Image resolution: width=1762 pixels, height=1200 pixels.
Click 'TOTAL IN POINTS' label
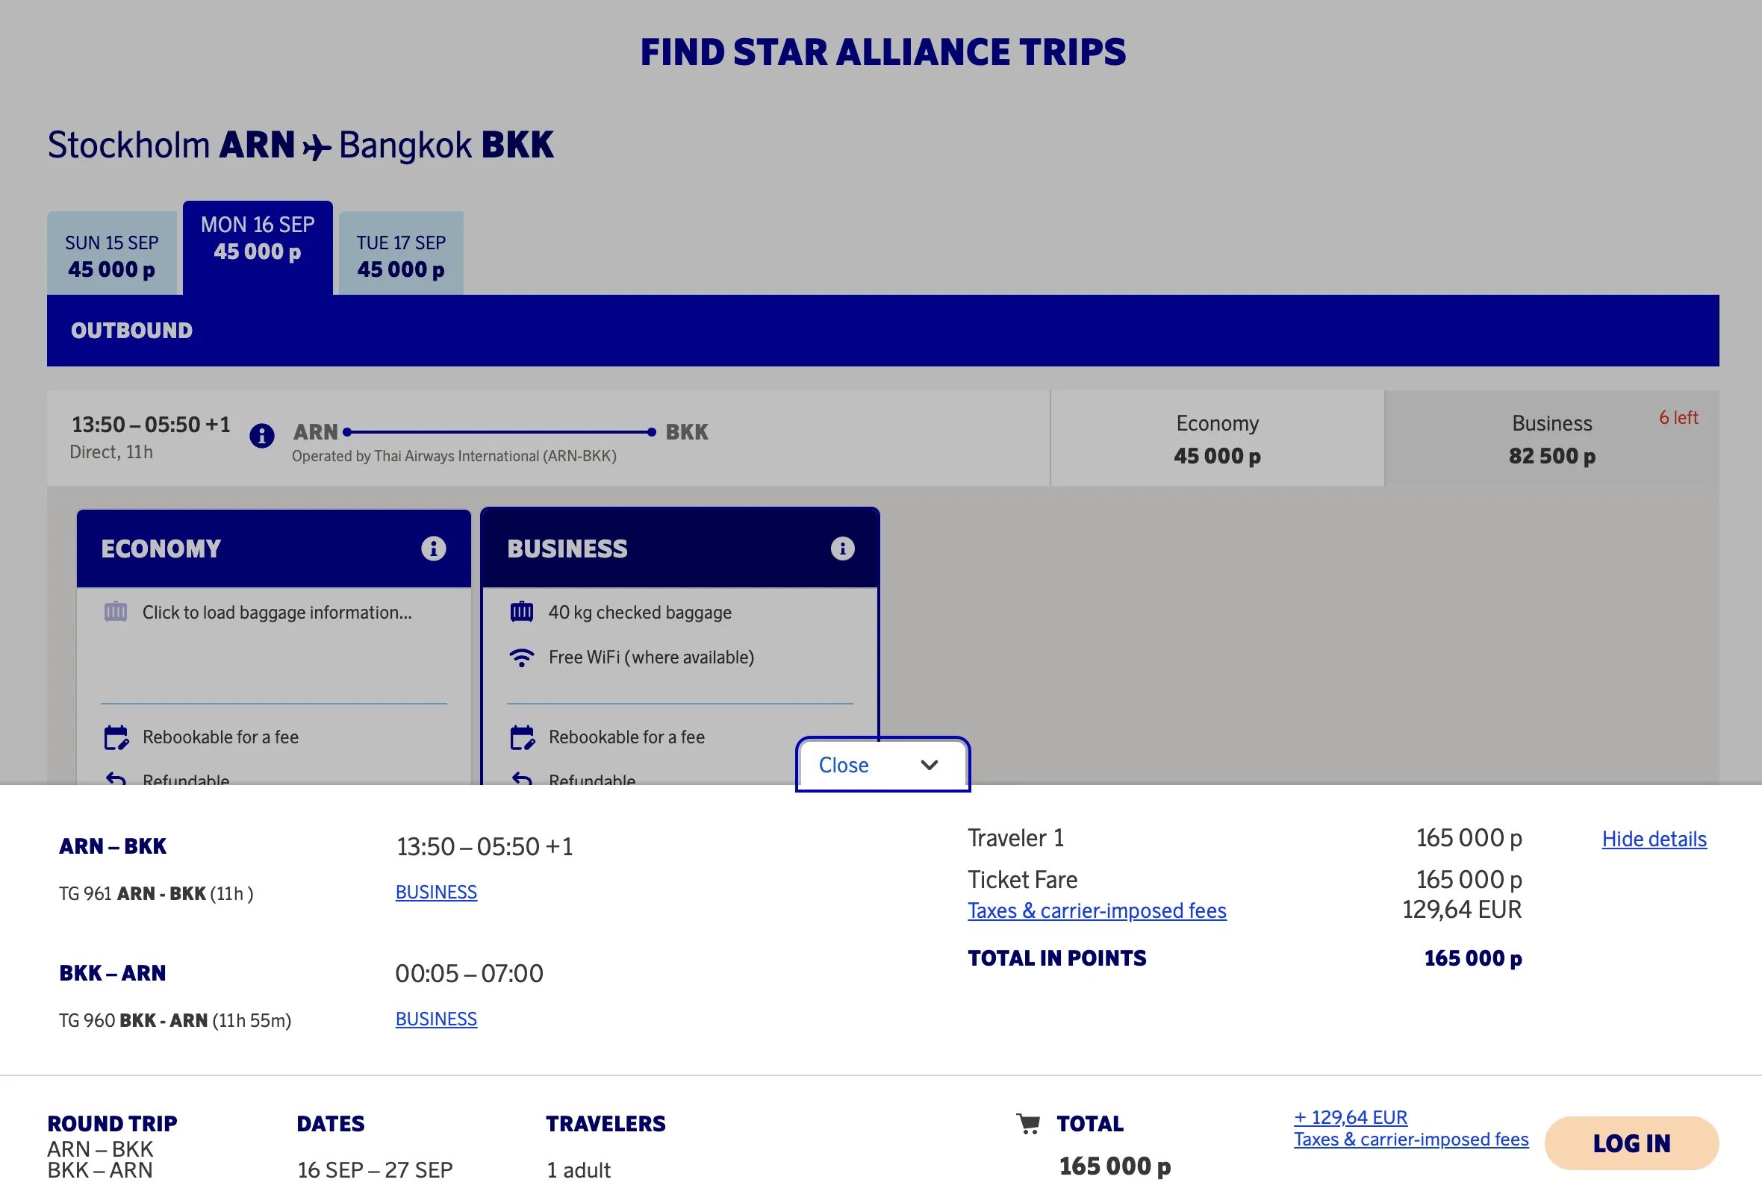1057,958
